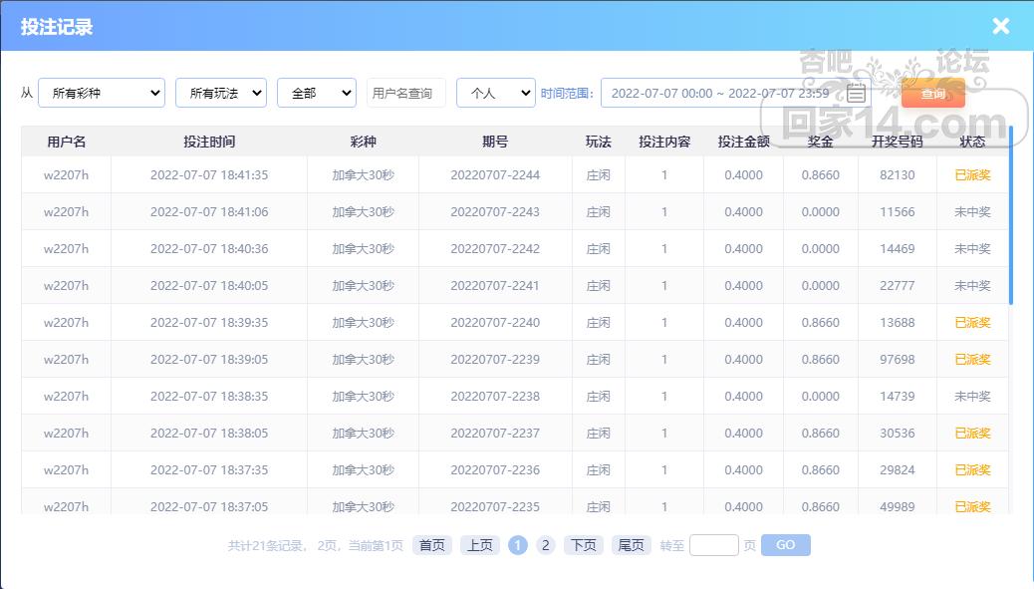Click the 投注时间 column header
Viewport: 1034px width, 589px height.
[x=209, y=142]
